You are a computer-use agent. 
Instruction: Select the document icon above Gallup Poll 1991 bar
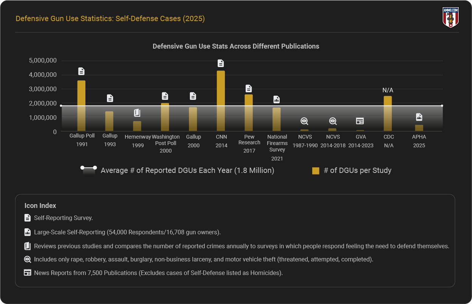pos(82,70)
